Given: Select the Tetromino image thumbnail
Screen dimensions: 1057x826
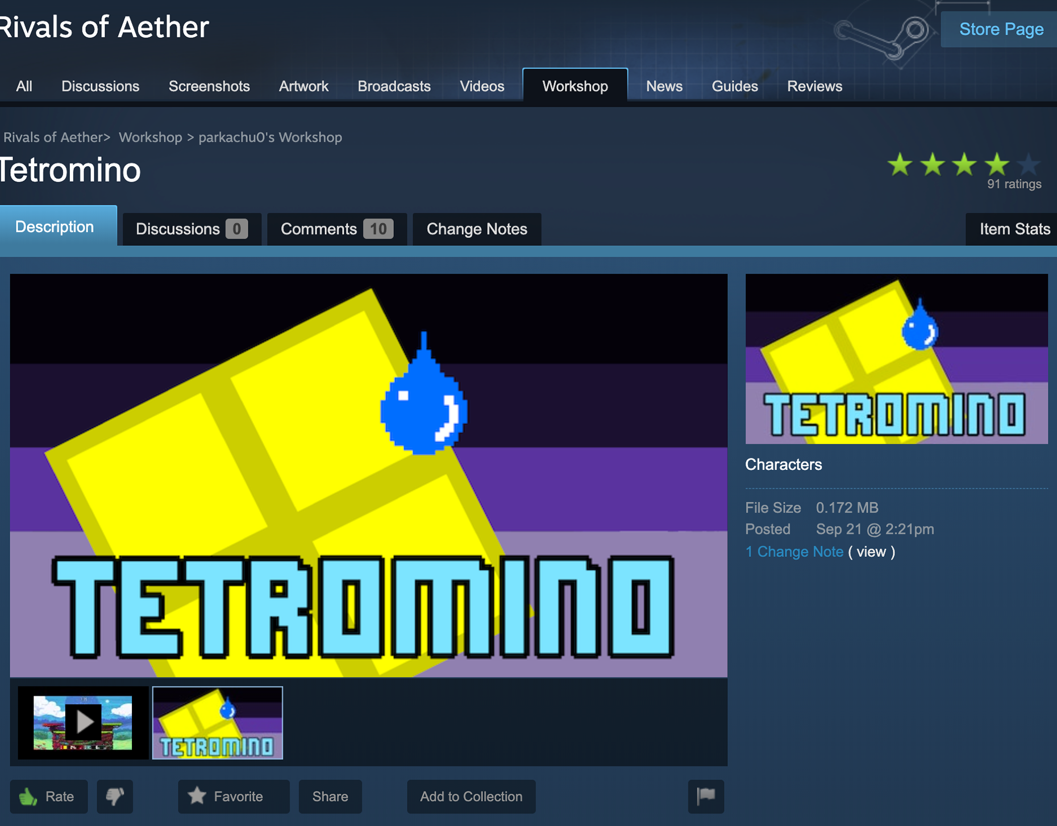Looking at the screenshot, I should [218, 723].
